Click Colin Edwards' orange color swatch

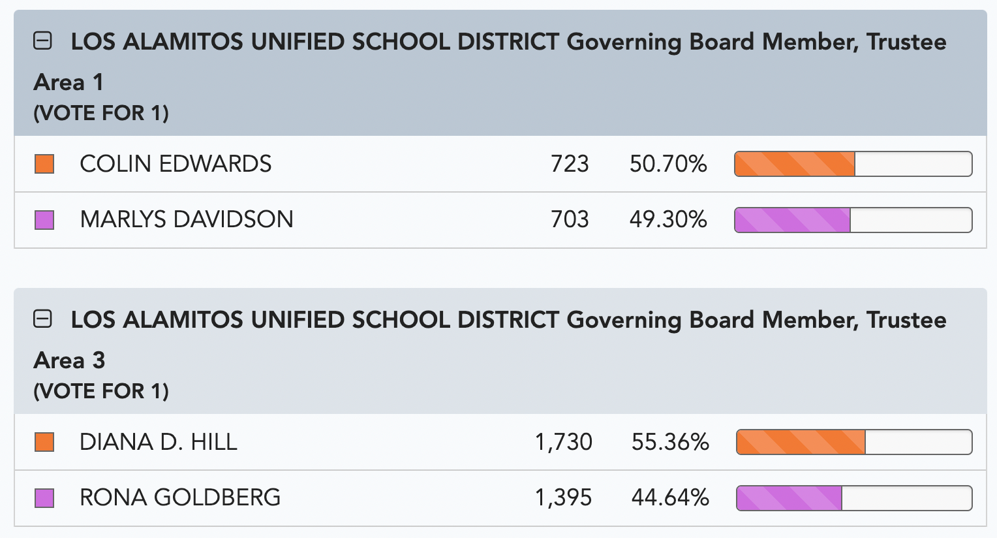[44, 164]
